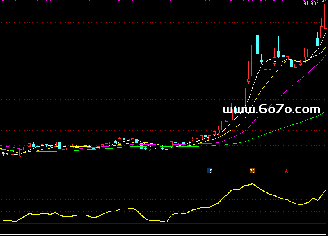Click the blue 财 finance marker icon
This screenshot has width=328, height=236.
(x=209, y=171)
